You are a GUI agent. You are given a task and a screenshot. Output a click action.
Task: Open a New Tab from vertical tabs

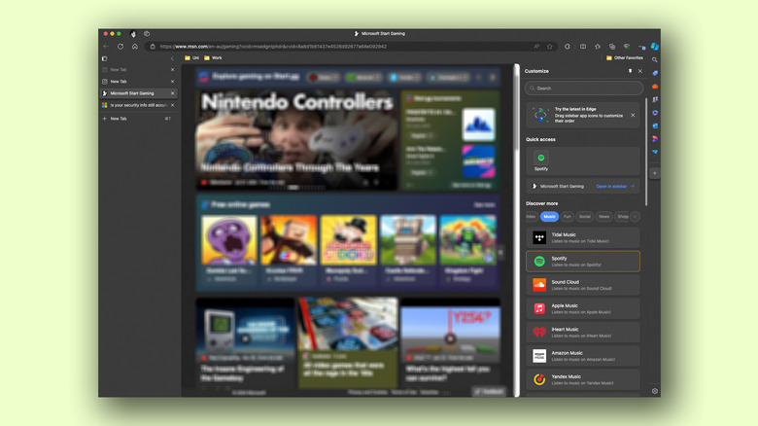click(x=138, y=119)
